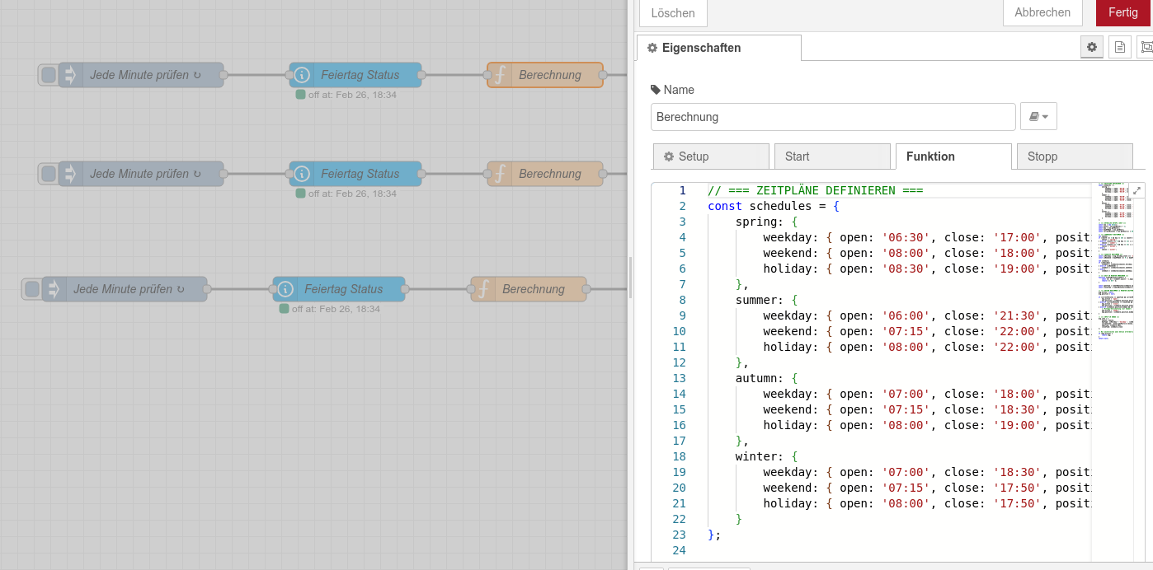Viewport: 1153px width, 570px height.
Task: Open the Start tab
Action: pyautogui.click(x=832, y=156)
